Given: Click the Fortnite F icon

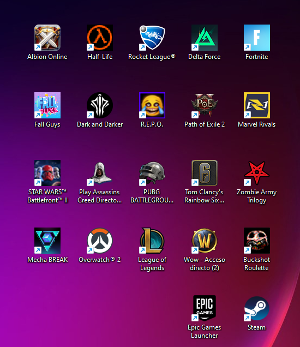Looking at the screenshot, I should [257, 38].
